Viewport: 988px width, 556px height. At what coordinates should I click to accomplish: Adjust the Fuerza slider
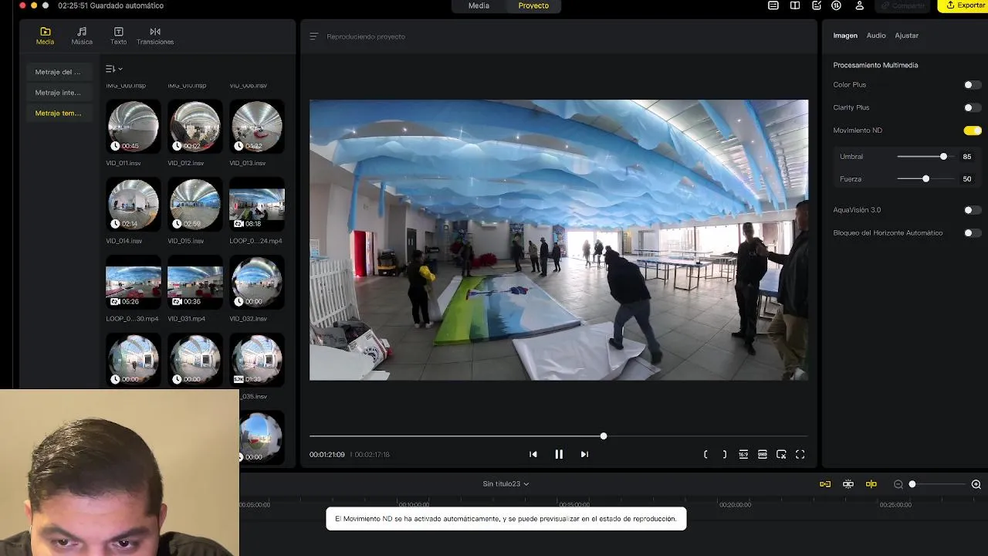click(925, 179)
